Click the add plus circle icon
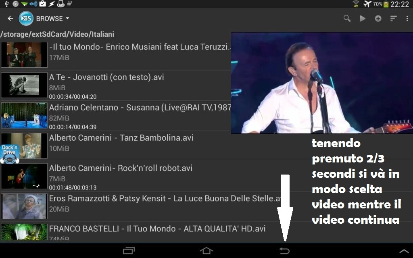 [x=378, y=19]
